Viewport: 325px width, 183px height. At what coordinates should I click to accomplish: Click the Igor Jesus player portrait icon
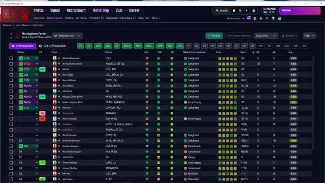click(54, 179)
